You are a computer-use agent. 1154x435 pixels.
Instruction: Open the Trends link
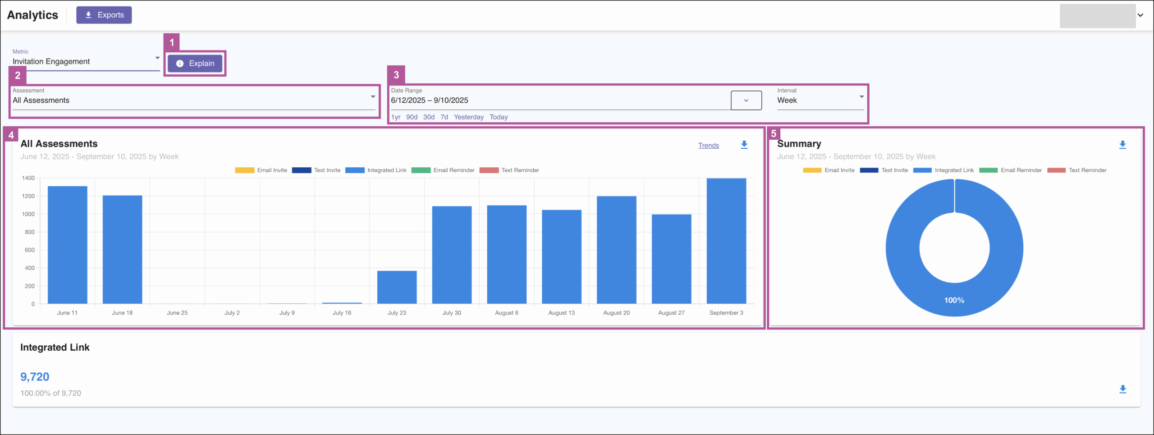(x=708, y=145)
